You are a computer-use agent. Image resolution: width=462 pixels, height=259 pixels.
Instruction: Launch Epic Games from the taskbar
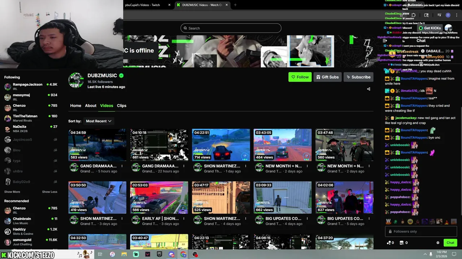click(160, 254)
